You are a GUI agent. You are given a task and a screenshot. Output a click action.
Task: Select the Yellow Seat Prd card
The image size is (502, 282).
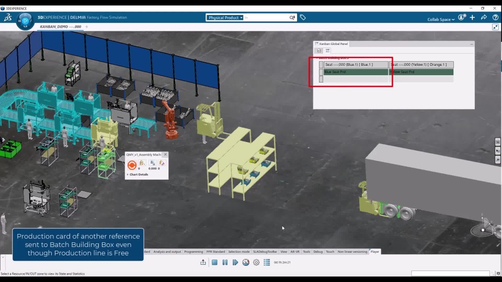[421, 72]
